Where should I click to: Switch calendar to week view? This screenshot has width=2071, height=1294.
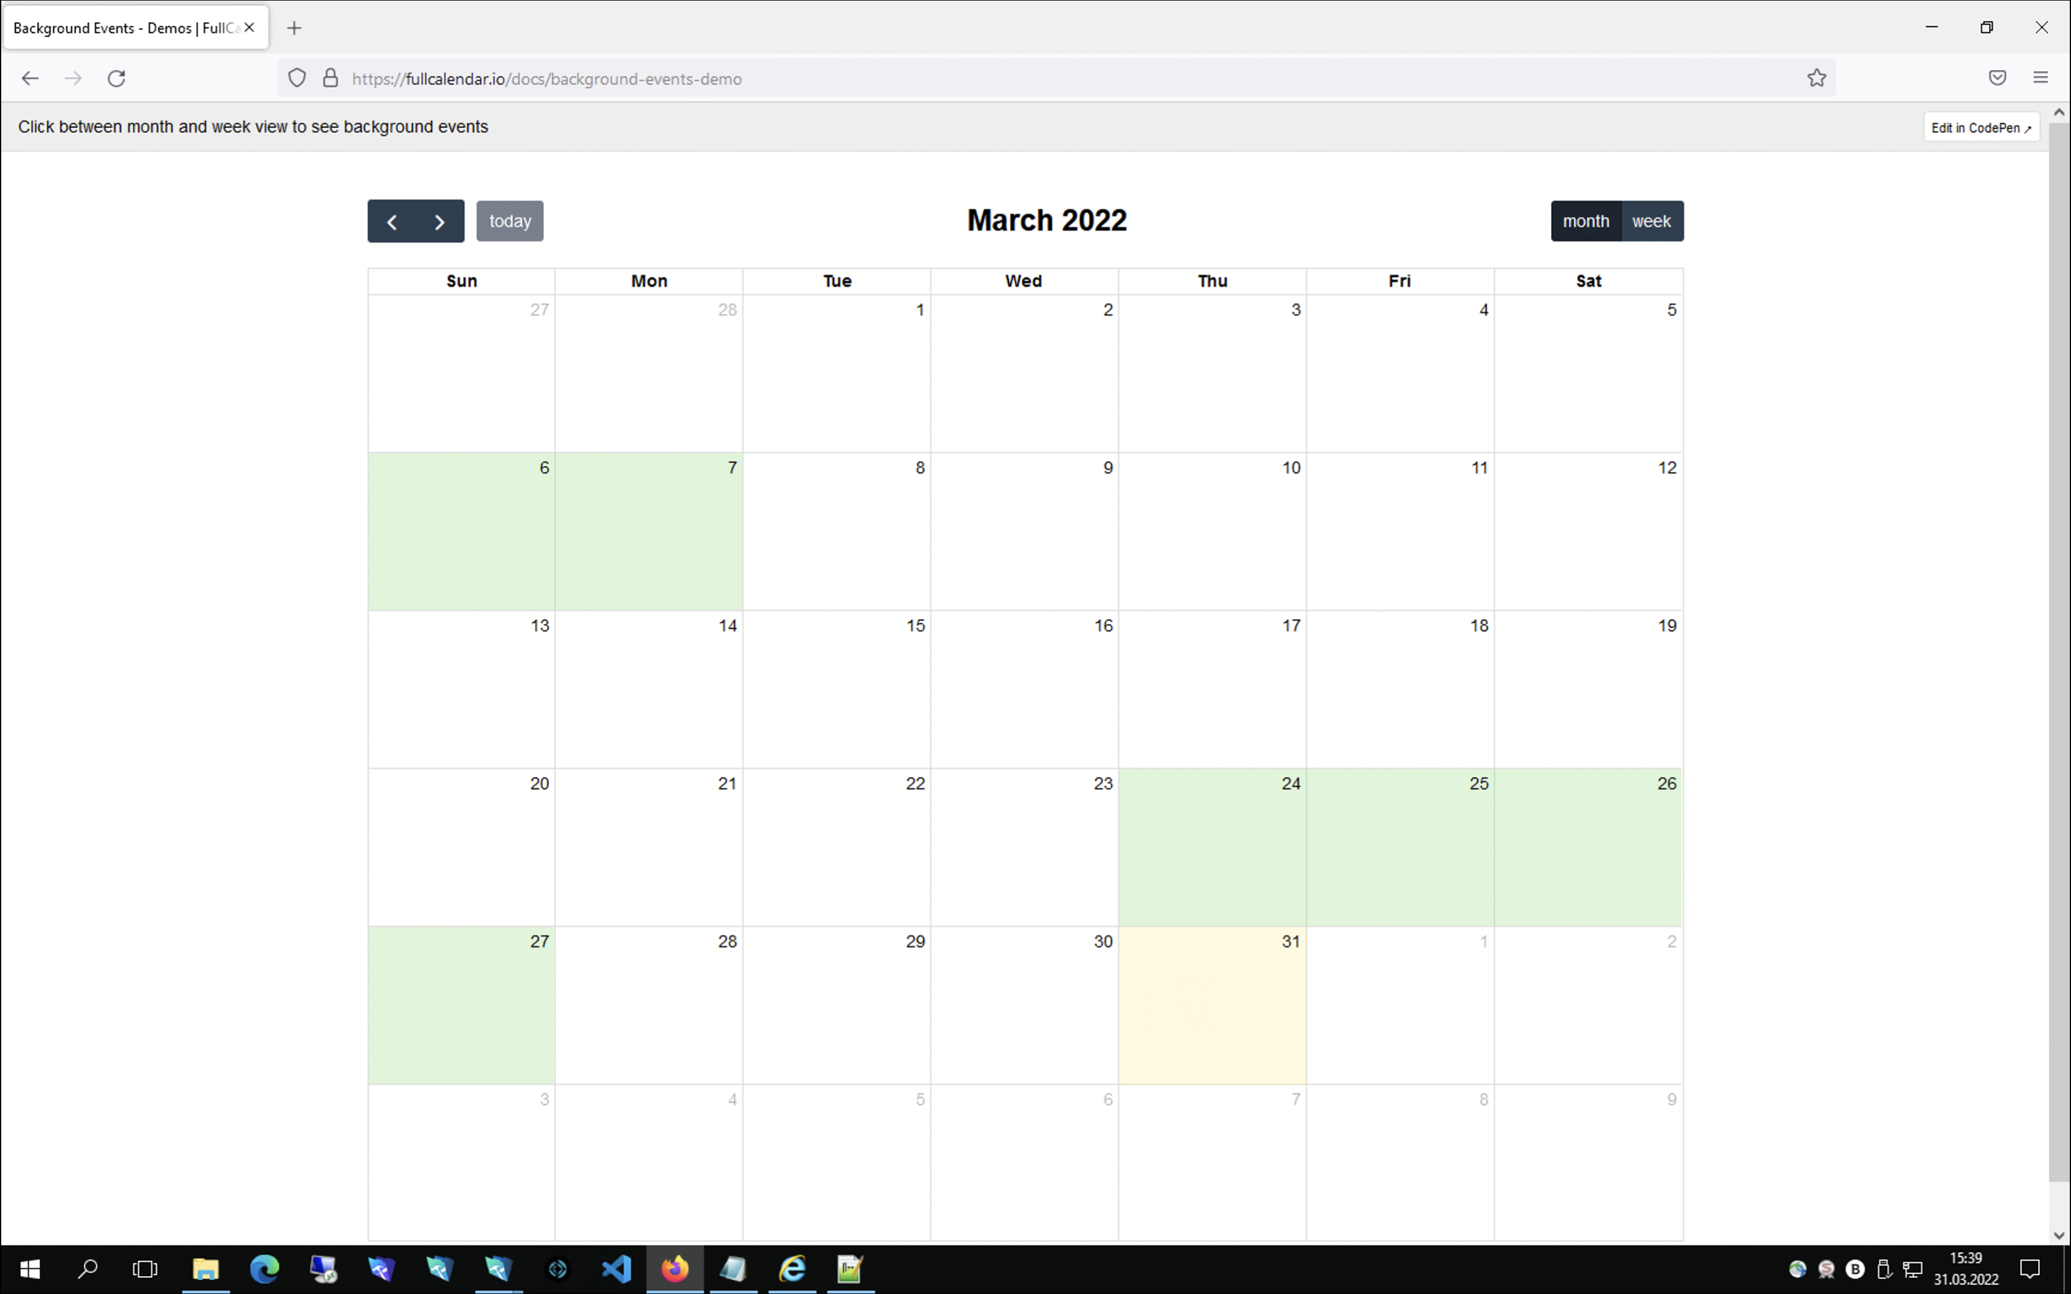point(1651,222)
